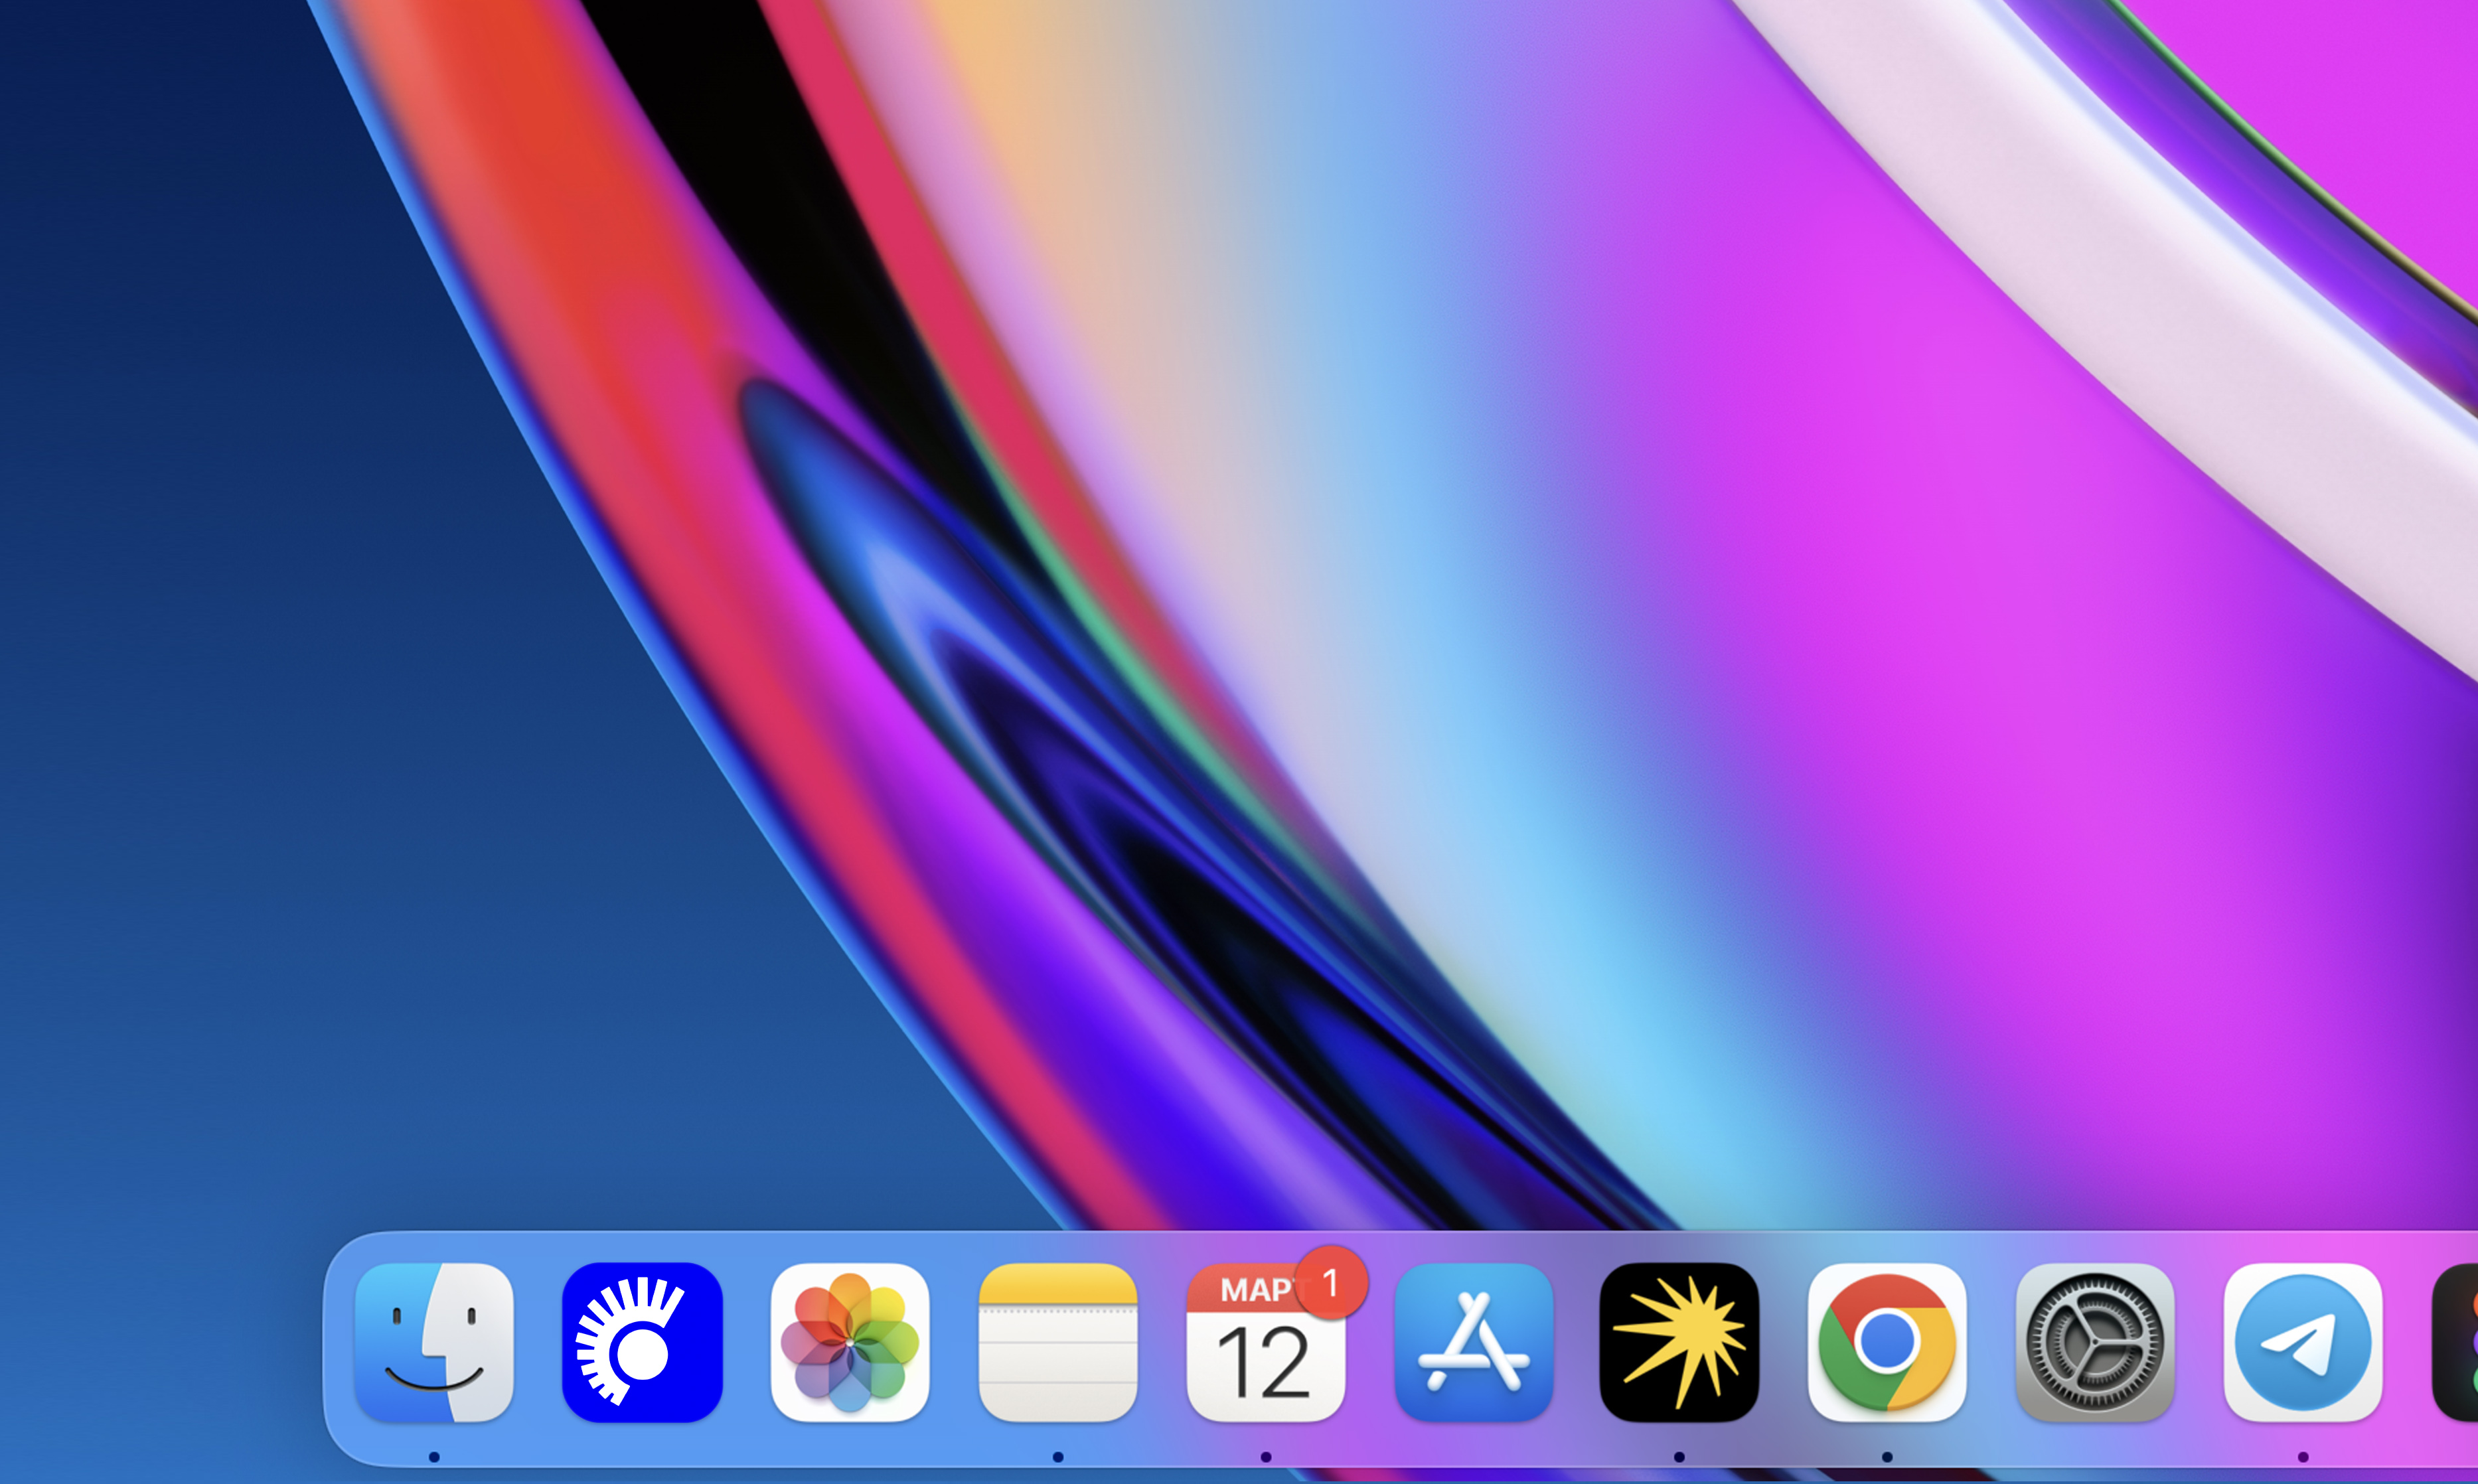Open Finder from the Dock

tap(434, 1342)
